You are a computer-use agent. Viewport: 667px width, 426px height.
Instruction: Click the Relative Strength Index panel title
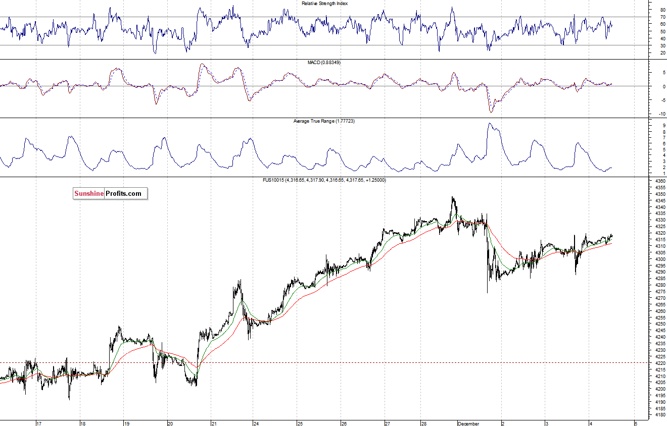pos(324,4)
